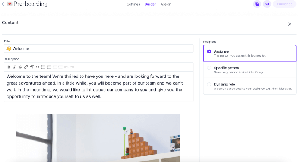Image resolution: width=298 pixels, height=162 pixels.
Task: Create a numbered list
Action: click(49, 67)
